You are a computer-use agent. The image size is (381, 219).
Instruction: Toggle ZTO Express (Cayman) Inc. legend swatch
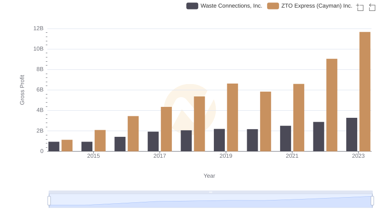pos(273,6)
